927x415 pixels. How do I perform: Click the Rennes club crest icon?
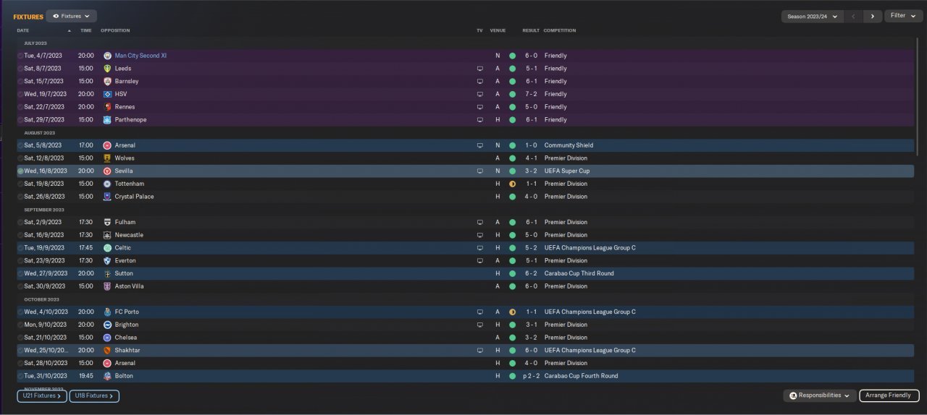pos(107,107)
